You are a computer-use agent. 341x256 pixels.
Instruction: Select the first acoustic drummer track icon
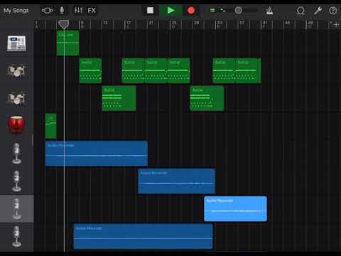16,70
